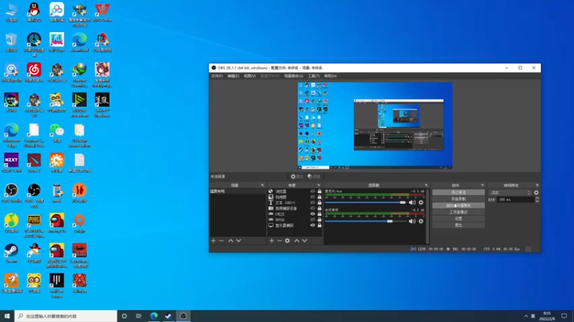
Task: Open the 文件(F) menu
Action: (217, 76)
